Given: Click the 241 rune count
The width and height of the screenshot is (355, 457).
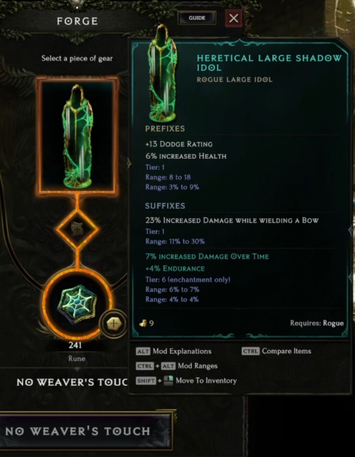Looking at the screenshot, I should (x=75, y=346).
